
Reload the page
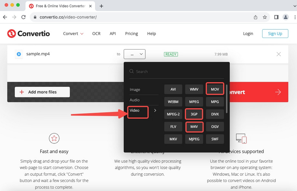point(24,17)
